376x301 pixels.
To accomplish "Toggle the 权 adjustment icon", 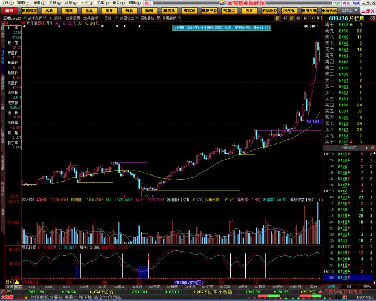I will tap(292, 18).
